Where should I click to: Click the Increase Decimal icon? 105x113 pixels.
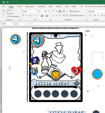click(102, 15)
